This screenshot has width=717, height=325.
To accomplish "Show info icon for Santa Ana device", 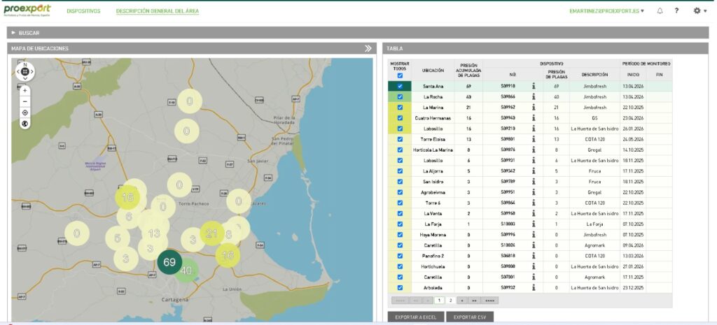I will click(x=533, y=86).
